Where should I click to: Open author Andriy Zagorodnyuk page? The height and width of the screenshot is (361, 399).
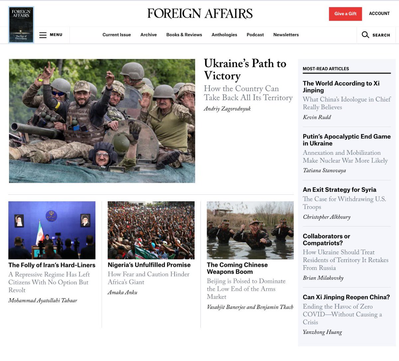(227, 109)
